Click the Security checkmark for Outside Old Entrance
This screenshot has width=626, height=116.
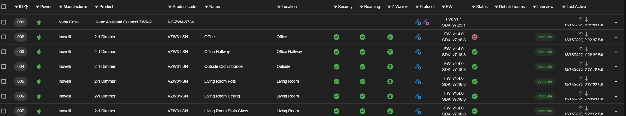click(x=337, y=67)
